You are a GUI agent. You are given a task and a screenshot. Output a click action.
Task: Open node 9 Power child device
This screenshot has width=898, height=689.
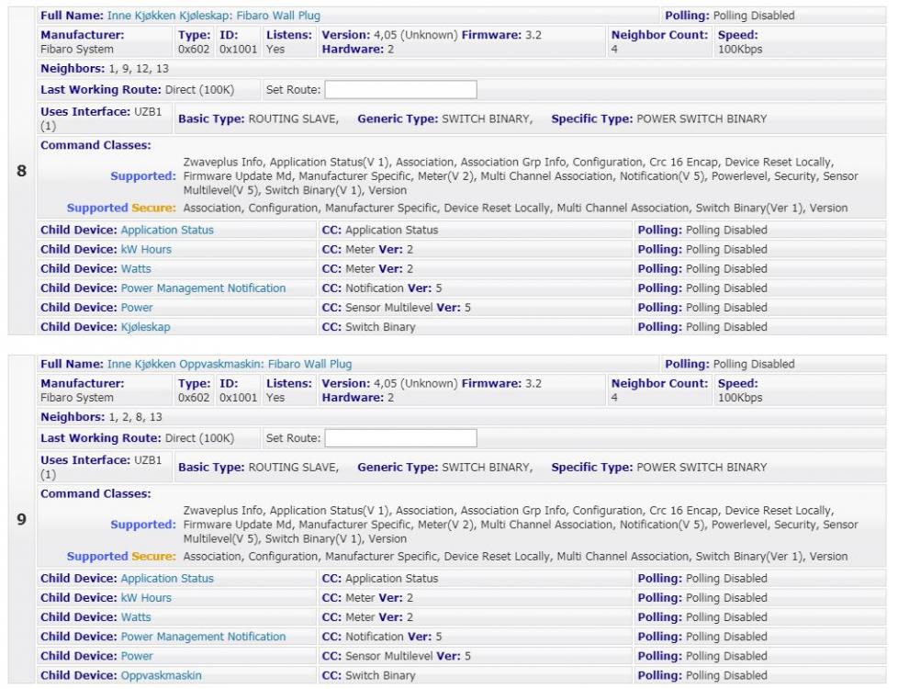pos(137,656)
